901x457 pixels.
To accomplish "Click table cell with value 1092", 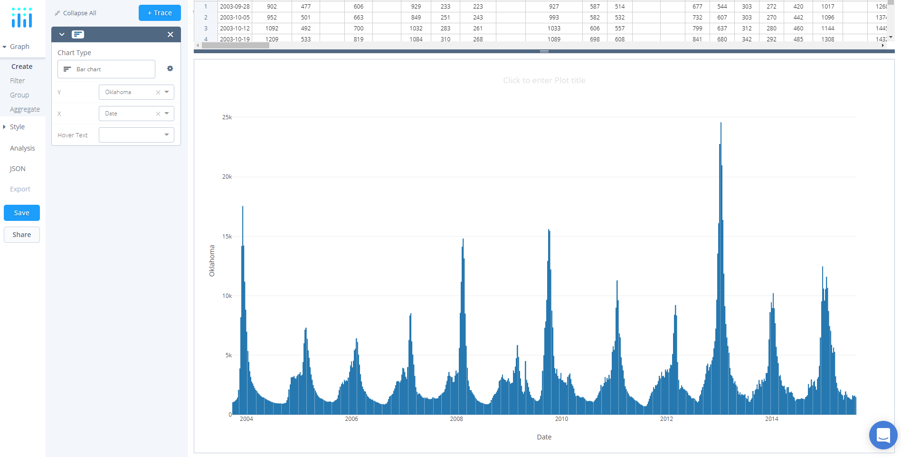I will (x=272, y=29).
